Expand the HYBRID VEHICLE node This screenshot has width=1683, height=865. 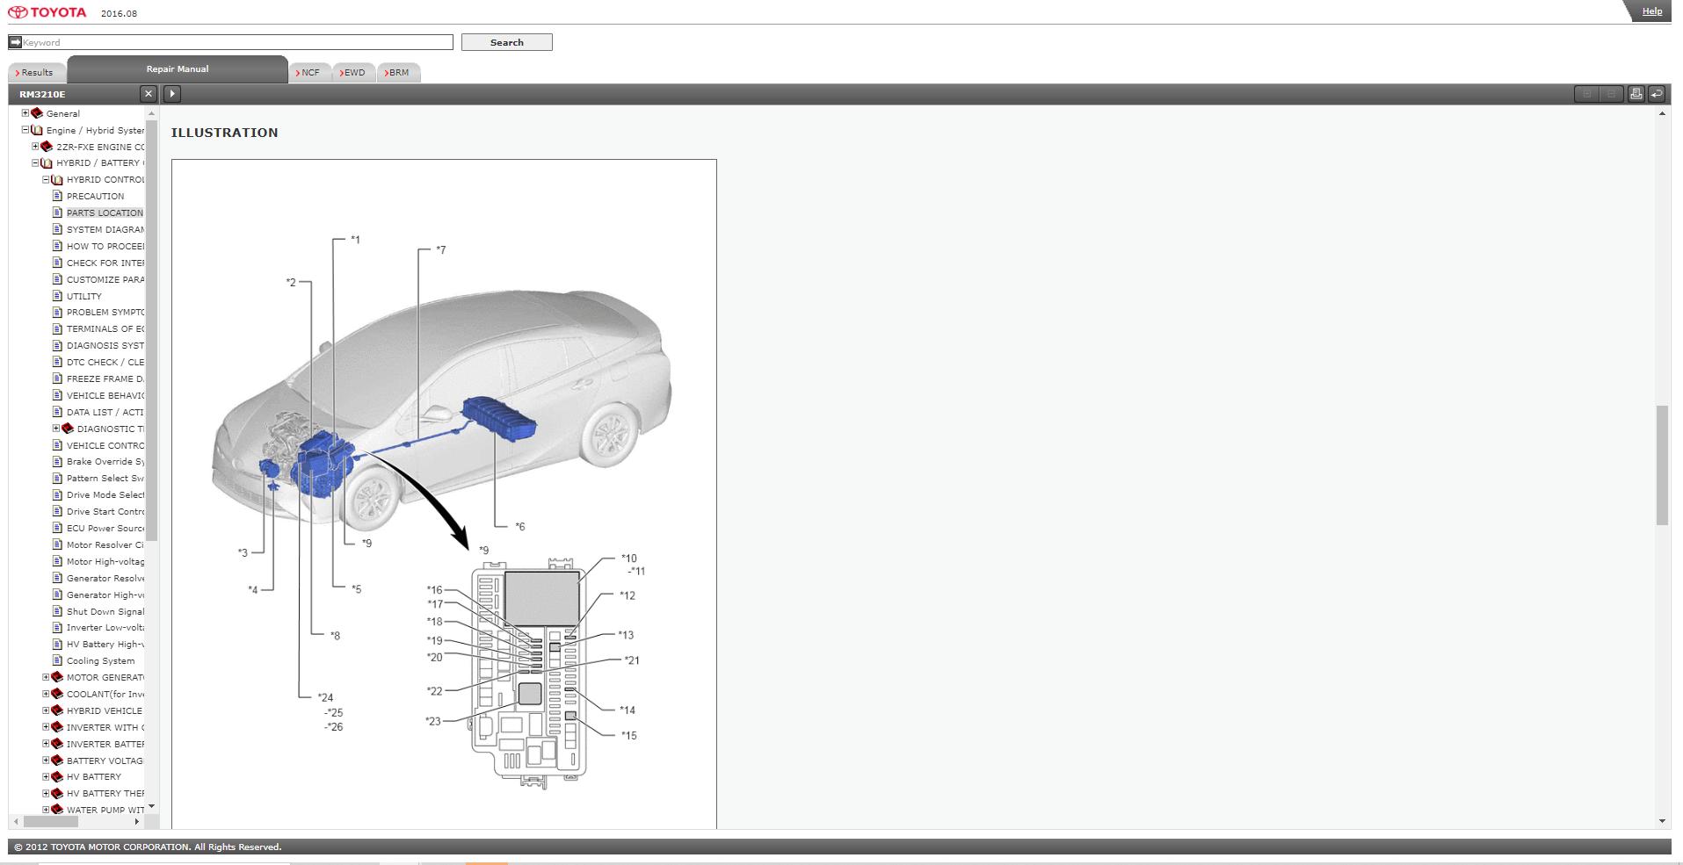pyautogui.click(x=47, y=710)
